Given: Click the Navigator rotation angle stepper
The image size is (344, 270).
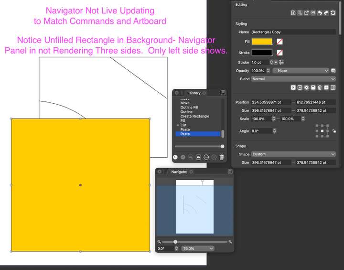Looking at the screenshot, I should pos(176,248).
